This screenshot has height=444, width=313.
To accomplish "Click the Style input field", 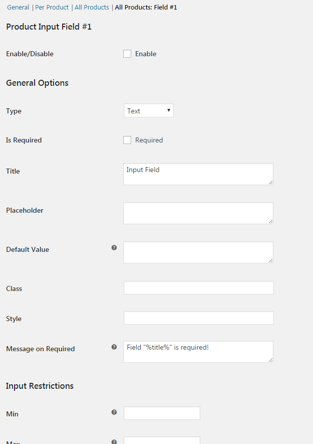I will point(198,318).
